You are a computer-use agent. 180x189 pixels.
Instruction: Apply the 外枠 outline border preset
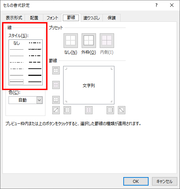[89, 40]
